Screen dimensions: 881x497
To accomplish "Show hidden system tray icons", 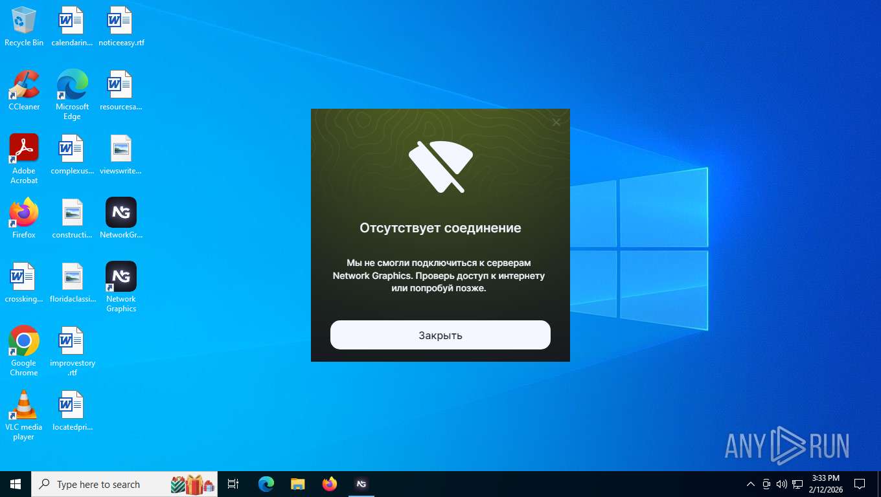I will (751, 484).
